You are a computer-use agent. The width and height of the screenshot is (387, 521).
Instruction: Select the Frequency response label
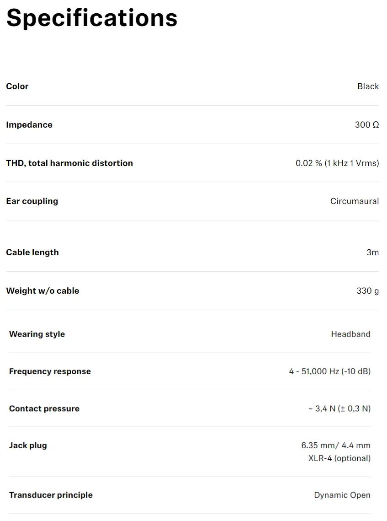(50, 371)
